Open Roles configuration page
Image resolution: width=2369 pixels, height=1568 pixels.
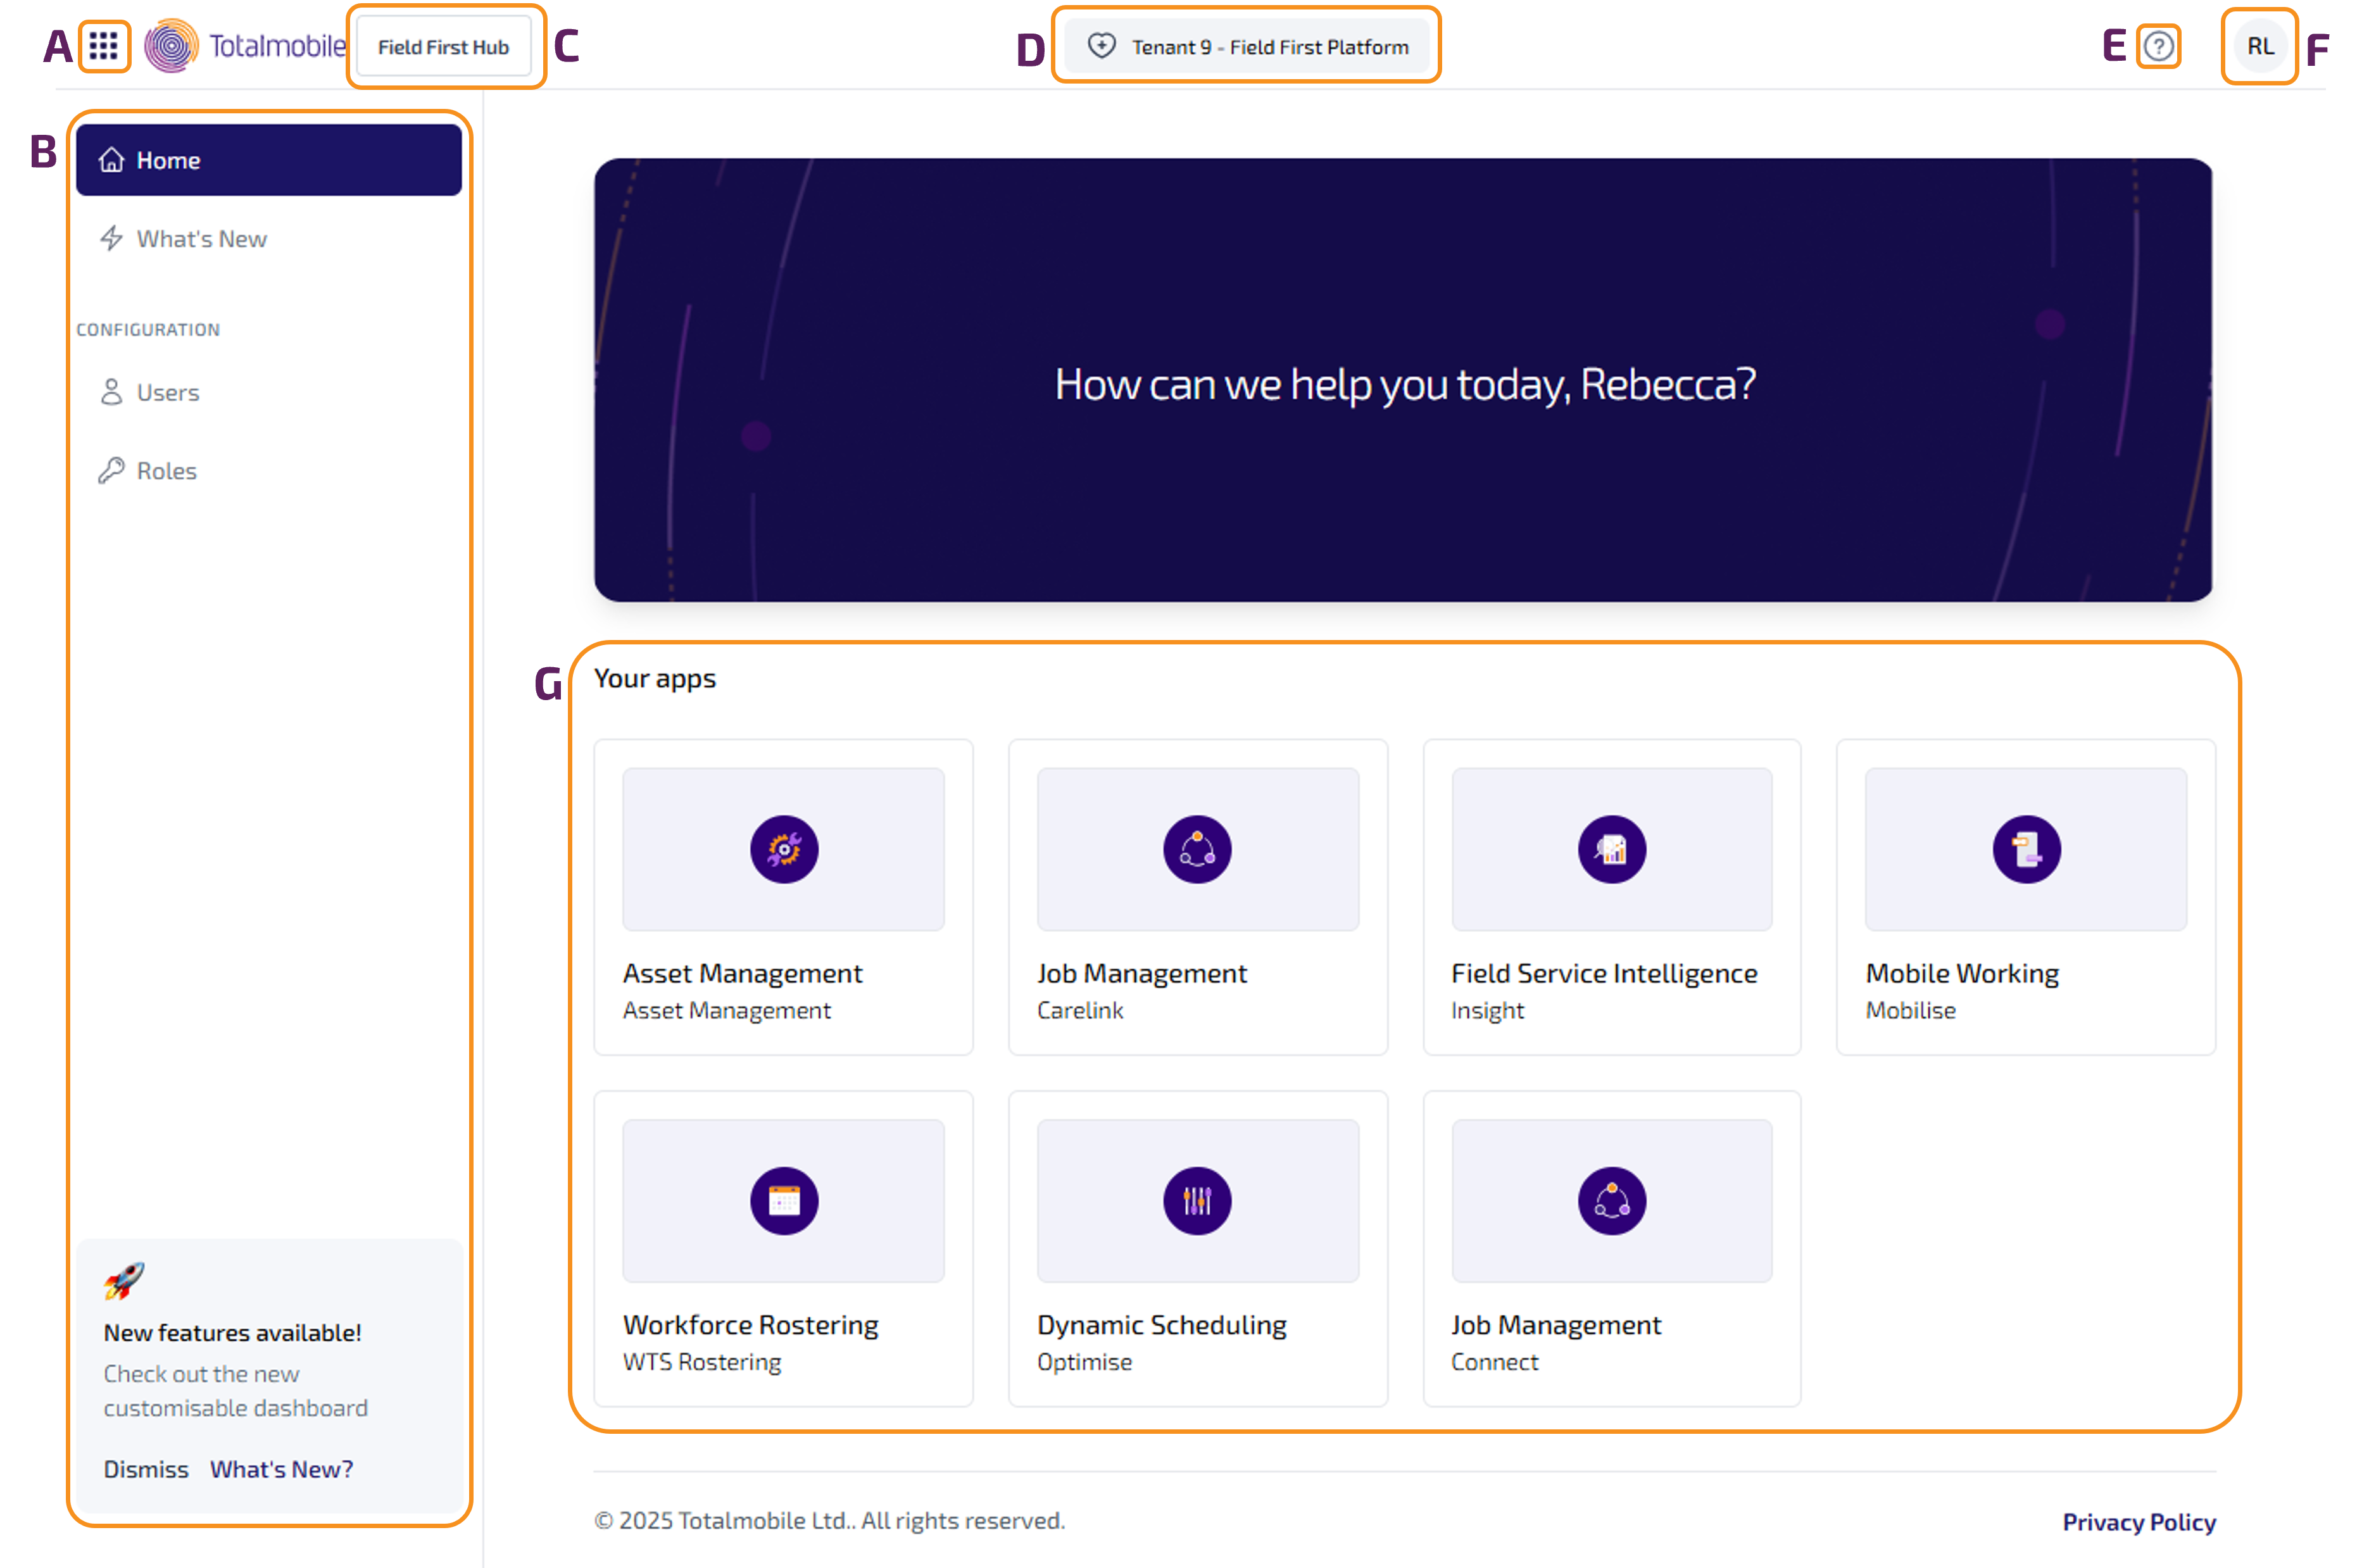pos(166,471)
